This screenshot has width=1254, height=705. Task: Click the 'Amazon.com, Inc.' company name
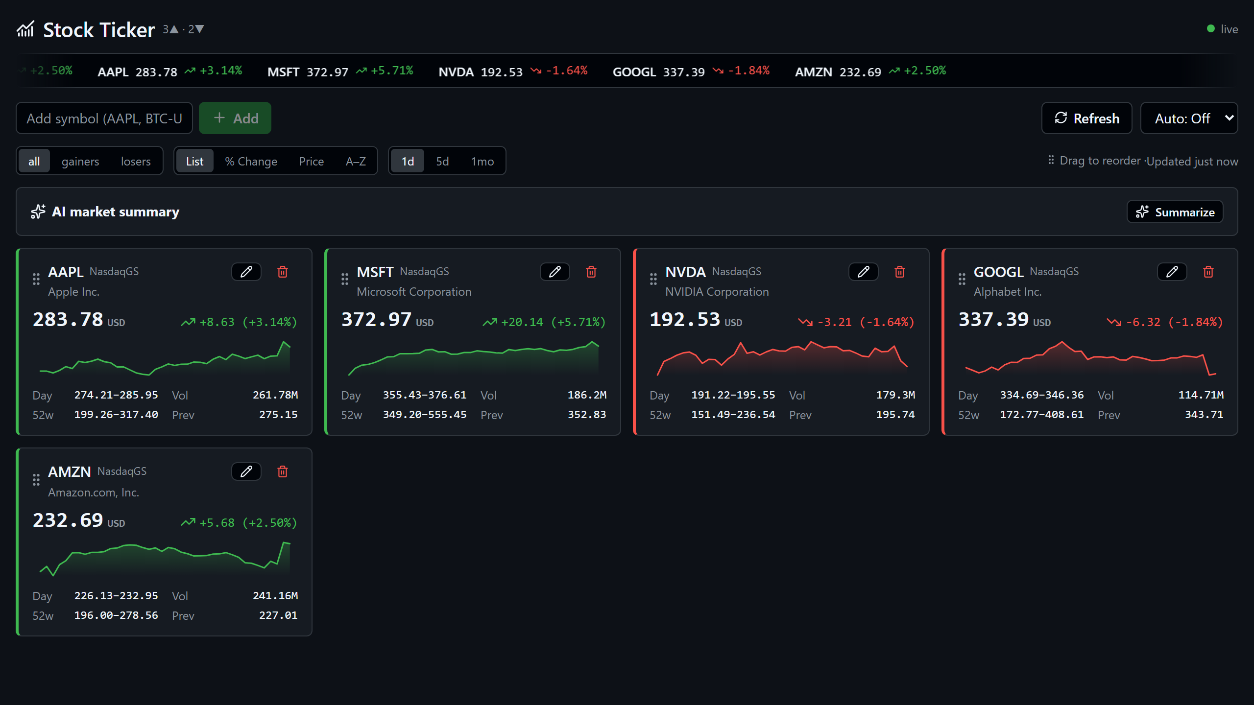click(94, 493)
